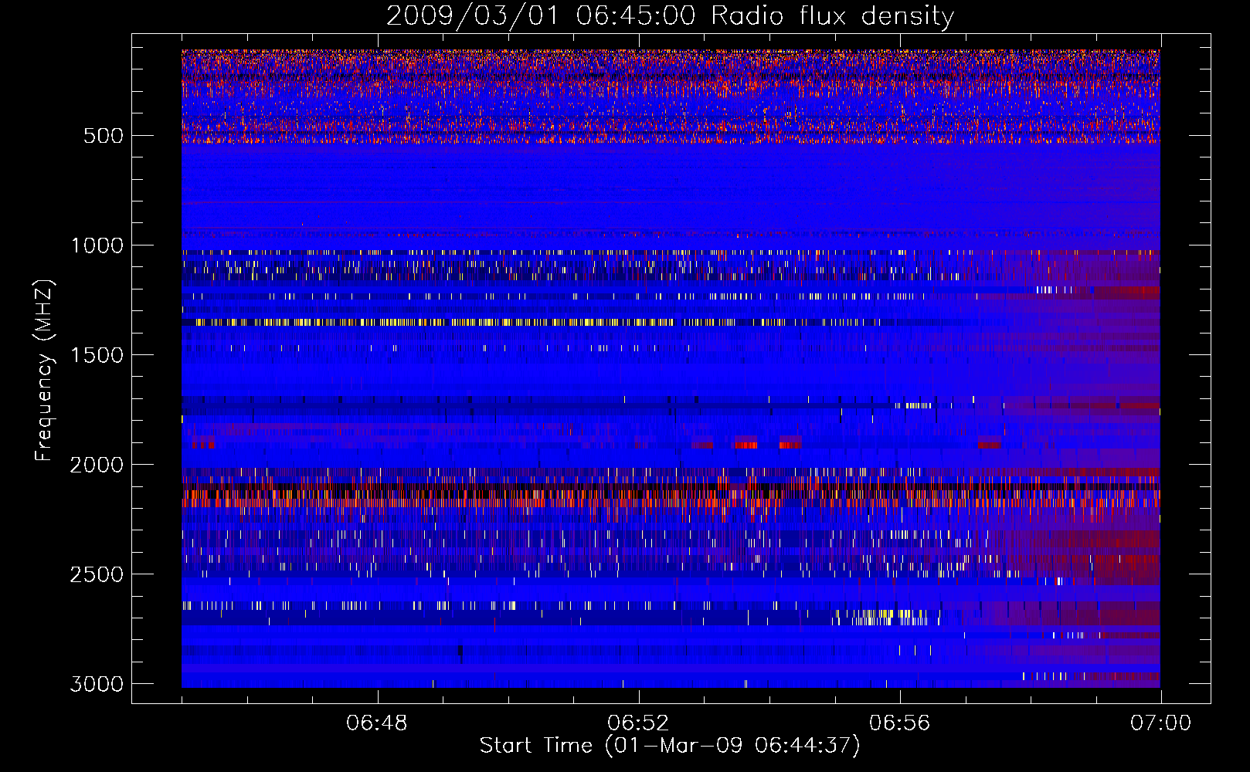Click the 2000 frequency tick label
1250x772 pixels.
pos(97,465)
